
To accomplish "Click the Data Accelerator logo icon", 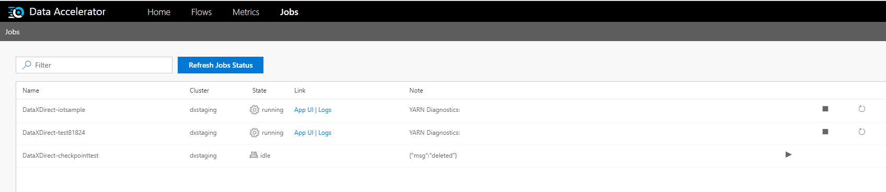I will [16, 12].
